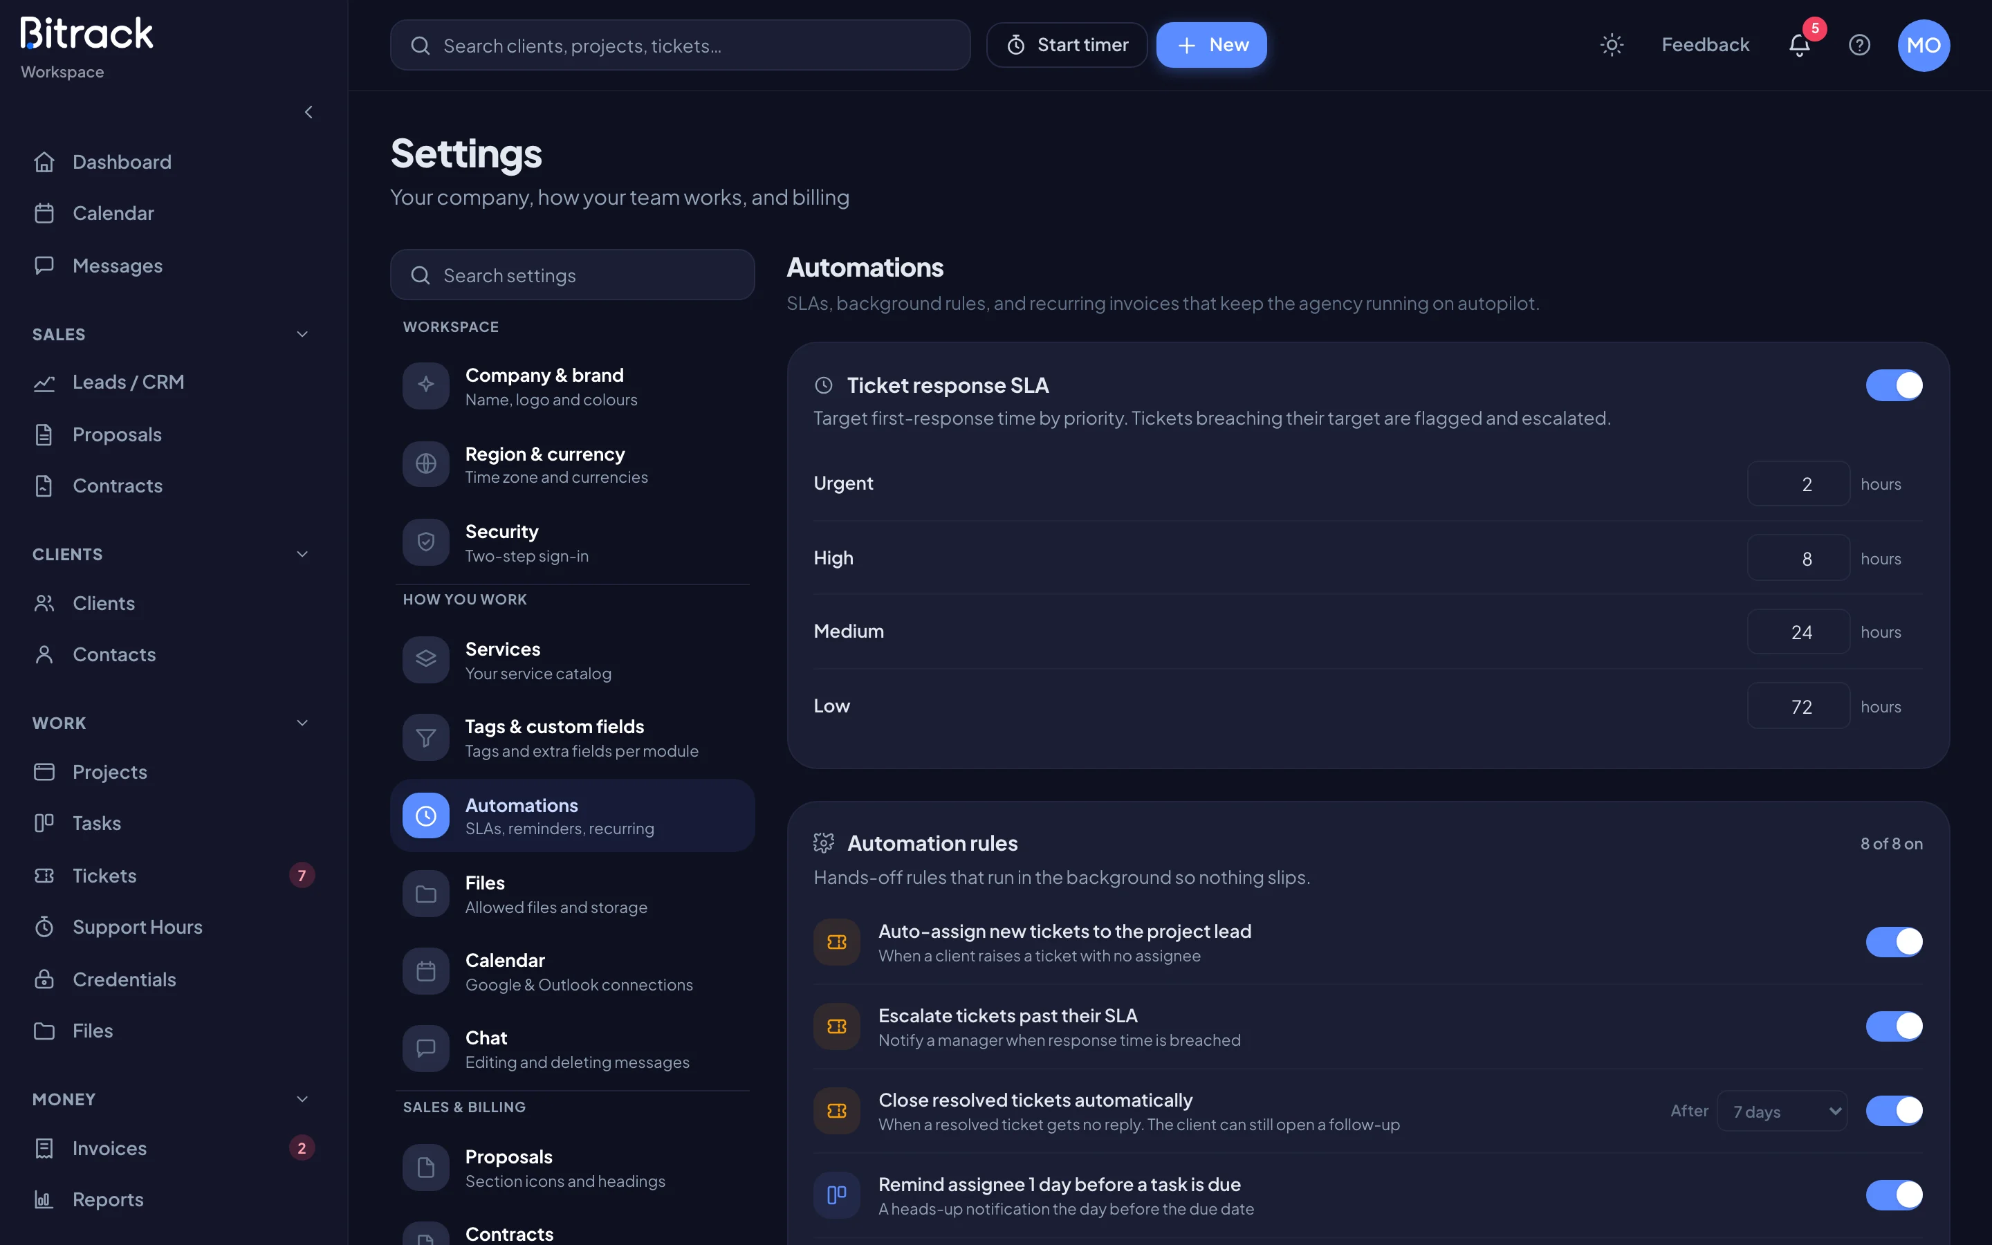Open Invoices in the sidebar
The width and height of the screenshot is (1992, 1245).
click(x=172, y=1149)
